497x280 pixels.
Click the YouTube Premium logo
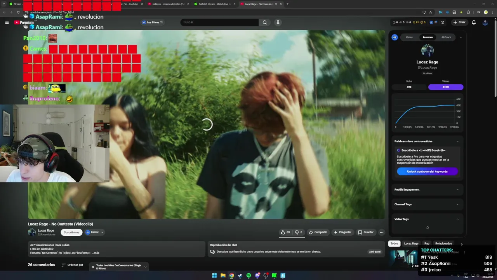tap(24, 22)
